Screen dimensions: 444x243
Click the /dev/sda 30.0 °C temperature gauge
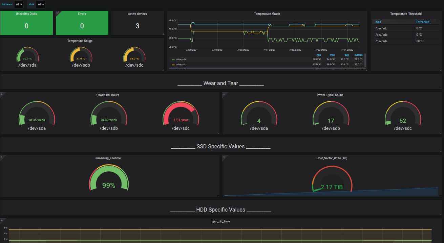click(28, 55)
